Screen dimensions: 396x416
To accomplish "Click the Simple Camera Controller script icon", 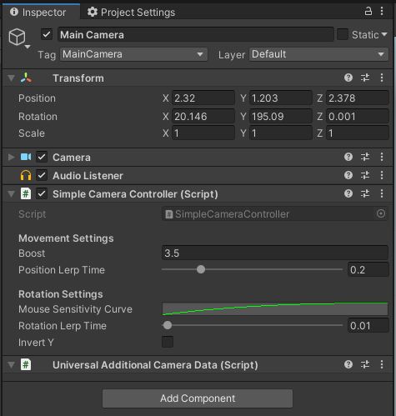I will (x=26, y=193).
